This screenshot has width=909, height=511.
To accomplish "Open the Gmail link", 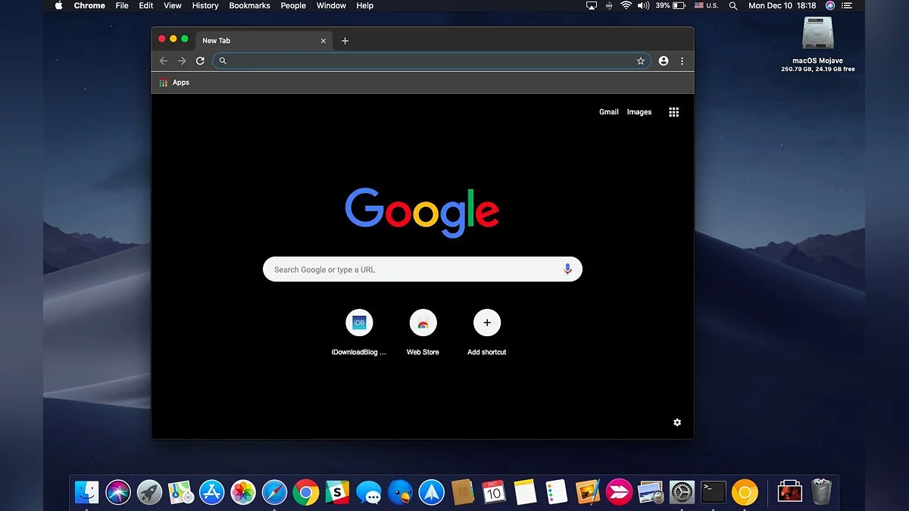I will 608,112.
